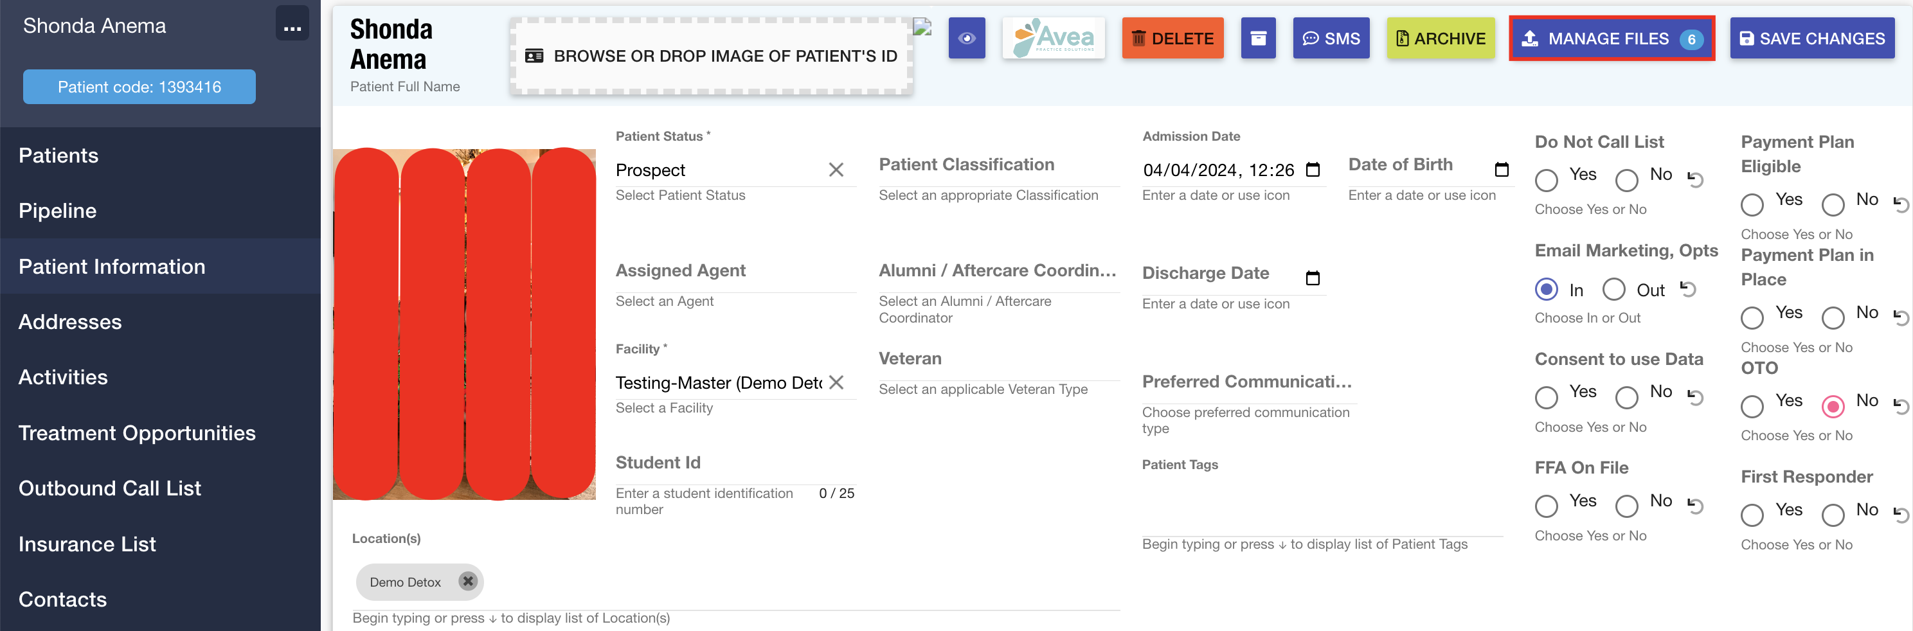Choose Out for Email Marketing Opts

pyautogui.click(x=1613, y=290)
